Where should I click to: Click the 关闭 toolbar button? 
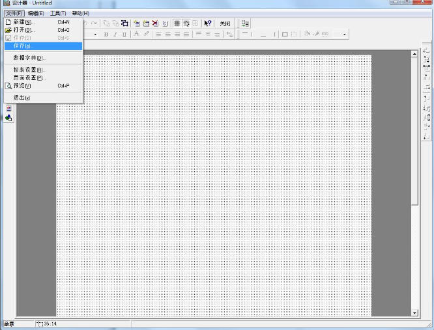225,23
